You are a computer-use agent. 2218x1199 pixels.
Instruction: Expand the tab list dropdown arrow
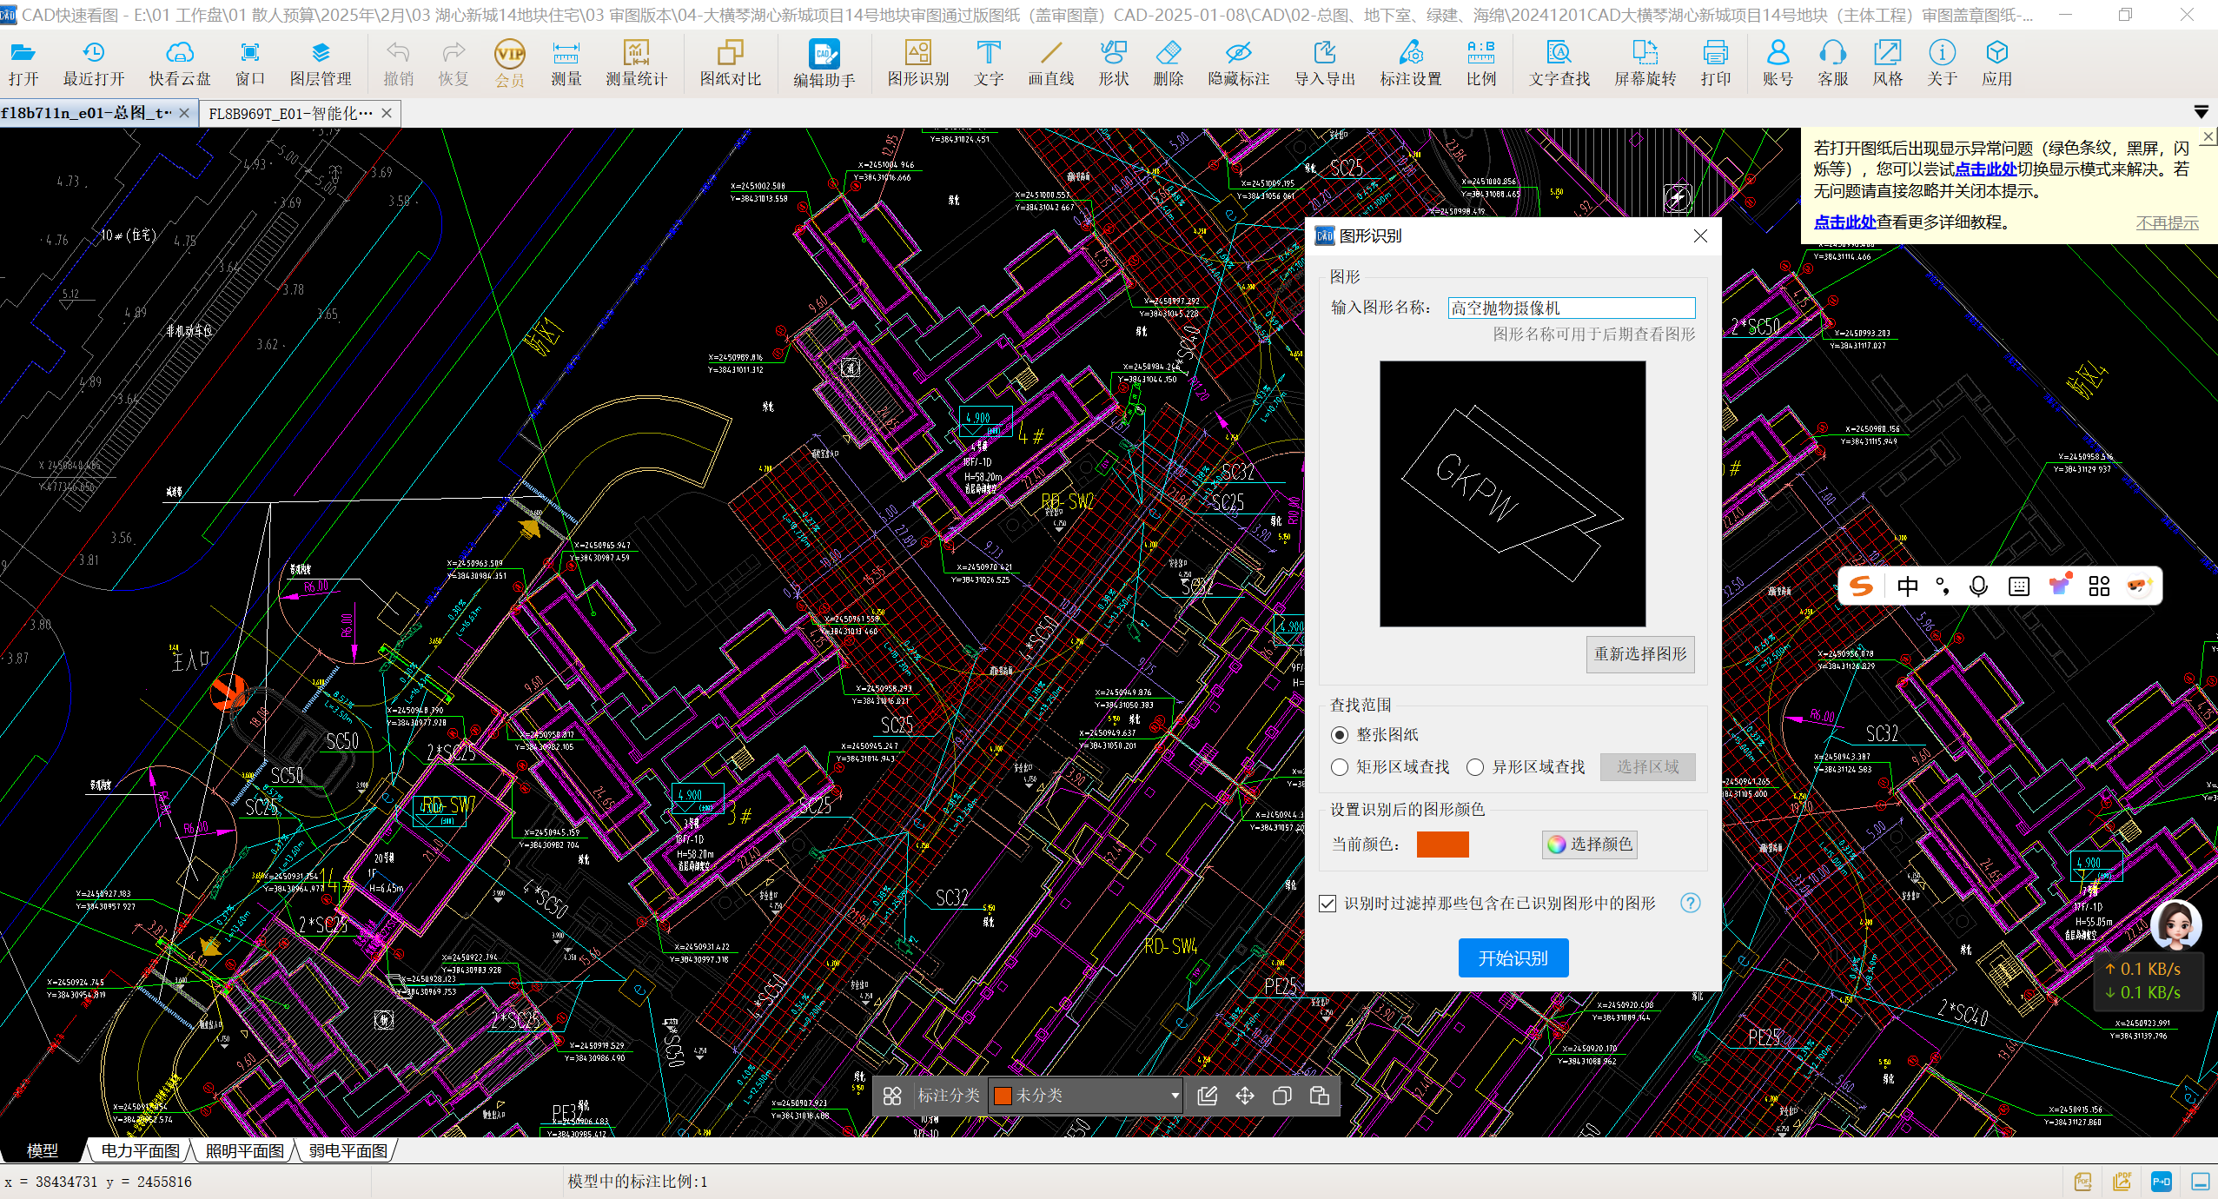pos(2201,113)
